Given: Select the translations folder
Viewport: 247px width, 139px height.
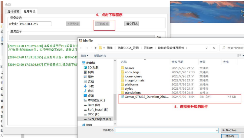Looking at the screenshot, I should (133, 93).
